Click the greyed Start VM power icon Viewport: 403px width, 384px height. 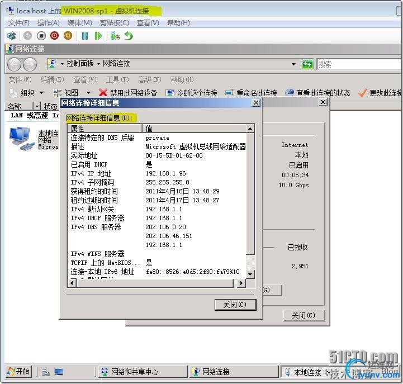[x=27, y=36]
